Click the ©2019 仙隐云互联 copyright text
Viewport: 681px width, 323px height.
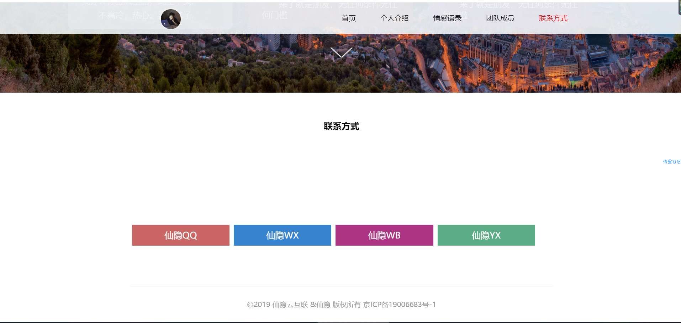[342, 305]
